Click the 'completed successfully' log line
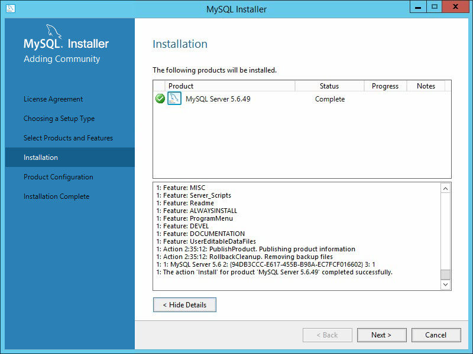The height and width of the screenshot is (354, 473). pos(274,272)
